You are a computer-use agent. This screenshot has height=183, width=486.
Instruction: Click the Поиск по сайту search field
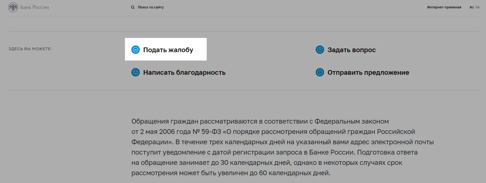click(x=151, y=7)
